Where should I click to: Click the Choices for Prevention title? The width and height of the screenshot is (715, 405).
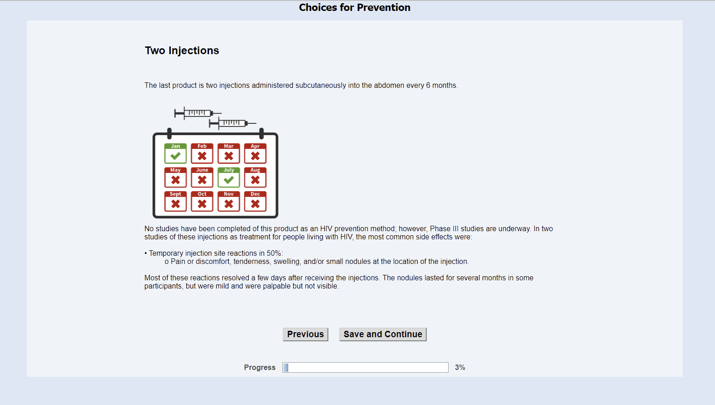(x=354, y=7)
